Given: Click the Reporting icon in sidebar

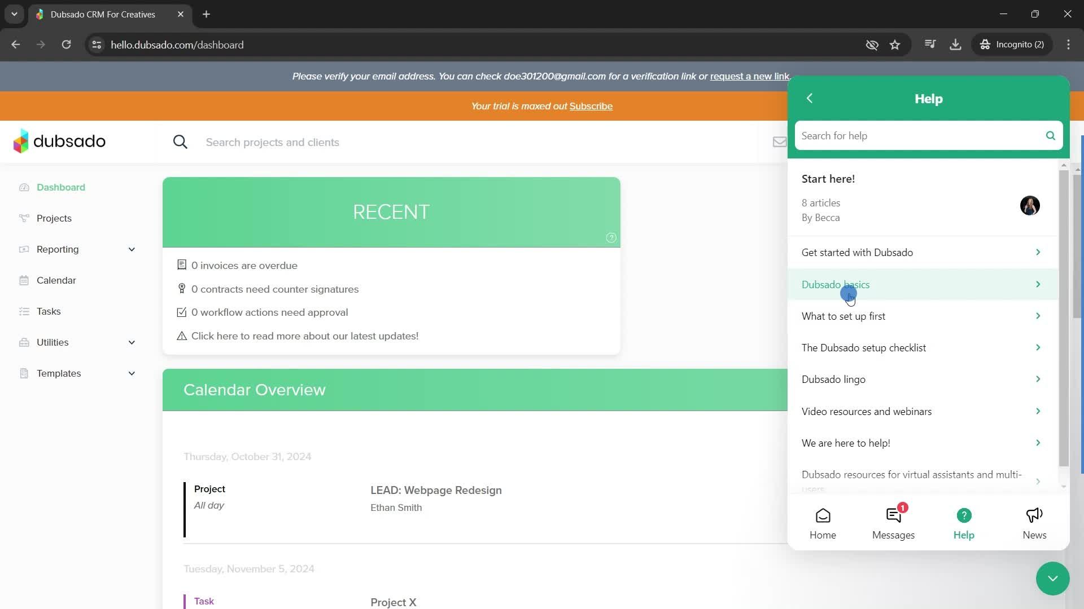Looking at the screenshot, I should pyautogui.click(x=24, y=249).
